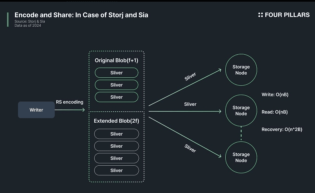Click the 'Read: O(nB)' complexity text
Viewport: 315px width, 193px height.
point(275,112)
